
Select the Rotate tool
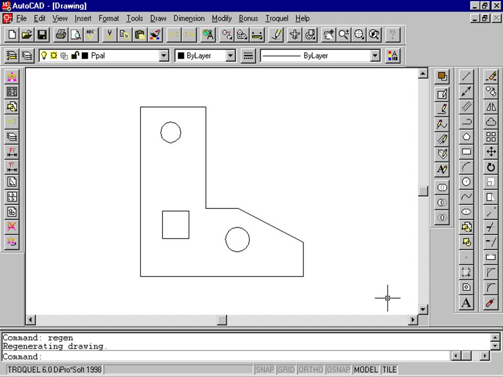click(491, 167)
